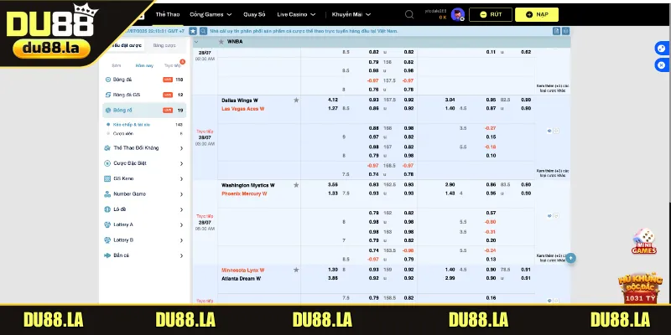Open the Mini Games dice icon
671x335 pixels.
coord(643,239)
